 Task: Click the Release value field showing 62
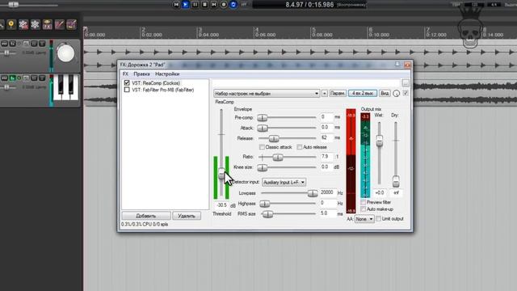[327, 137]
